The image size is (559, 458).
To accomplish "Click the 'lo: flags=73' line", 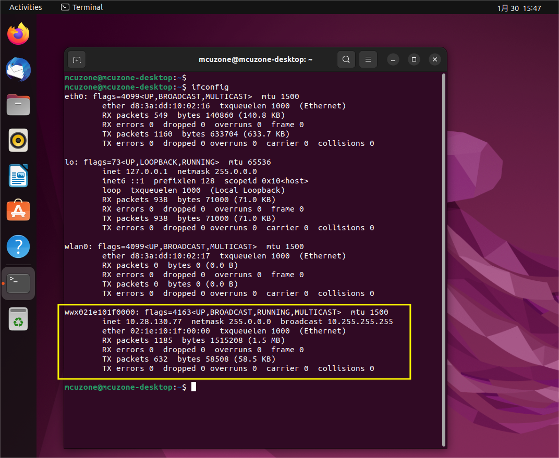I will click(x=167, y=162).
